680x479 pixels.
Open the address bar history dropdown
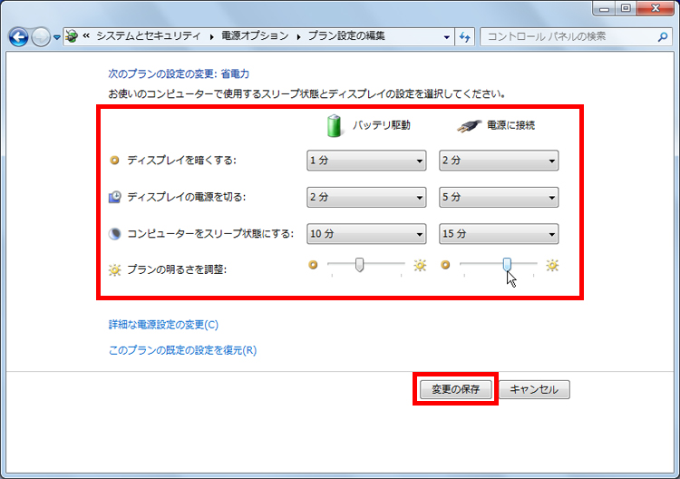[447, 37]
